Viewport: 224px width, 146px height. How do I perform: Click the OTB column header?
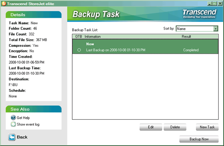pos(79,37)
